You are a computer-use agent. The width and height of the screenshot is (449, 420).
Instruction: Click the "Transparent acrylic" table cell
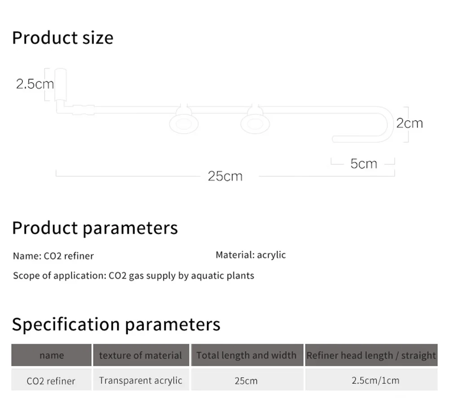click(141, 381)
